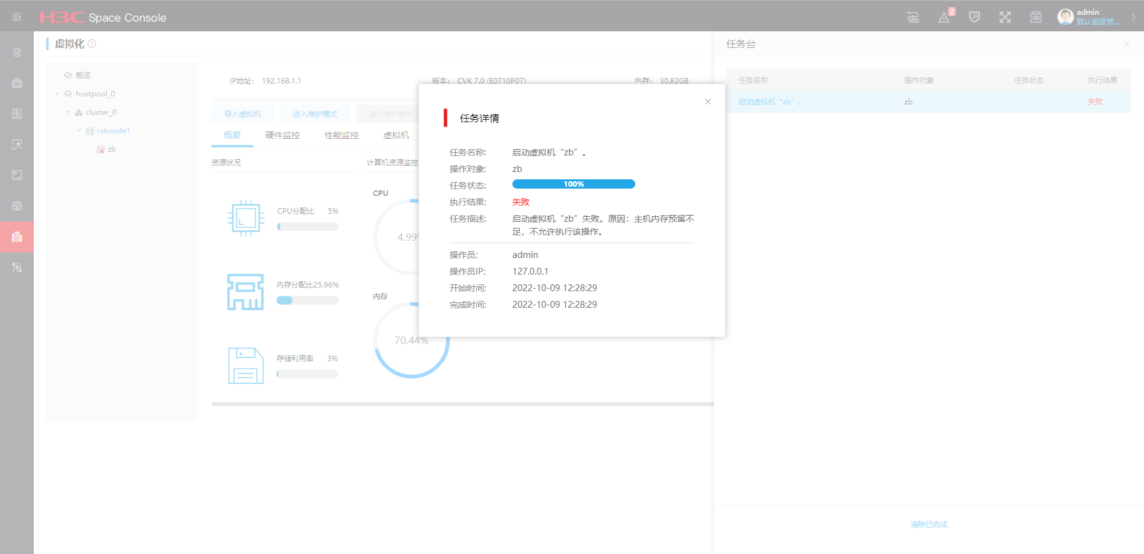The image size is (1144, 554).
Task: Click the 进入维护模式 button
Action: tap(315, 114)
